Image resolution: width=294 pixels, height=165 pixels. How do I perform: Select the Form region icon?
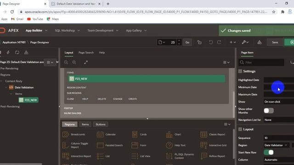pos(135,145)
